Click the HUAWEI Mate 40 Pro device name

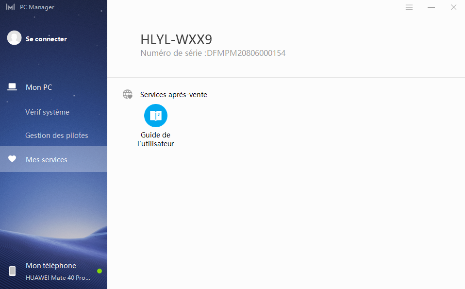click(x=58, y=278)
